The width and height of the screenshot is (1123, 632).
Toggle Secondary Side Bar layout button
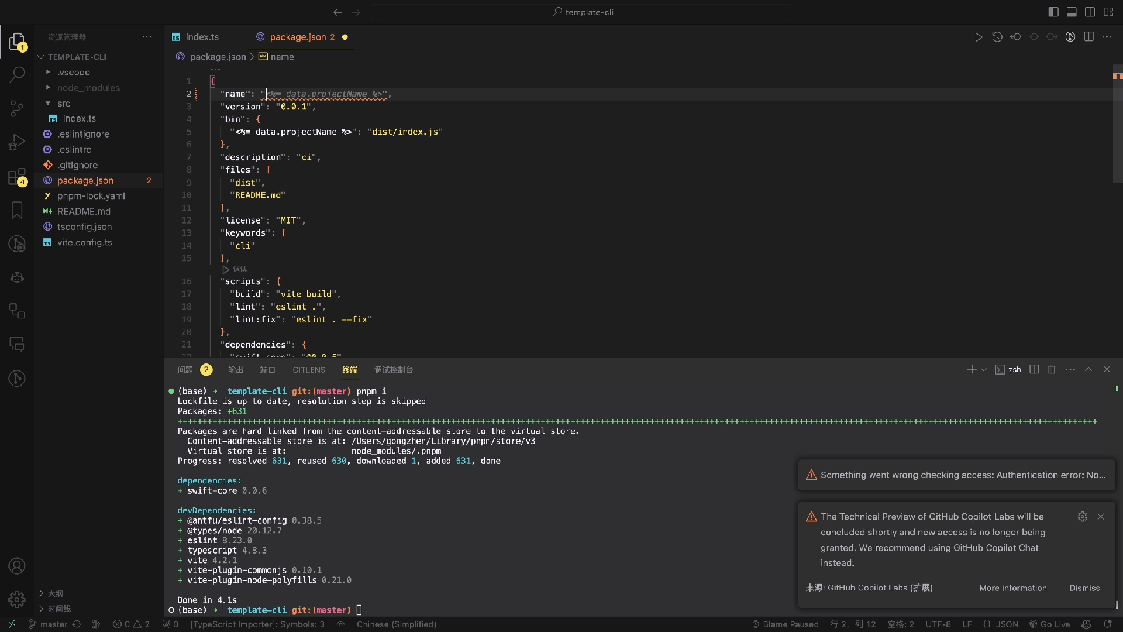1090,12
